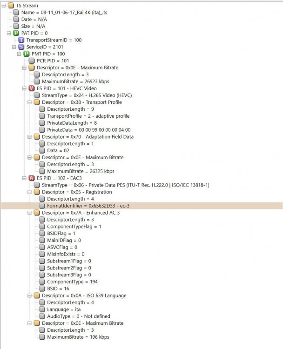Select the Language = ita entry
The image size is (283, 349).
[x=64, y=309]
